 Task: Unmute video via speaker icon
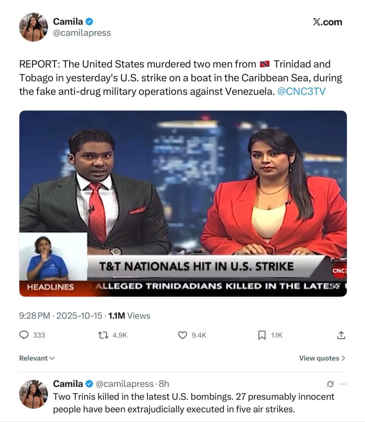coord(336,286)
